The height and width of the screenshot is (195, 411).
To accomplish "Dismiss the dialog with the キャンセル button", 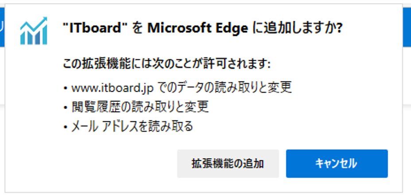I will [337, 164].
